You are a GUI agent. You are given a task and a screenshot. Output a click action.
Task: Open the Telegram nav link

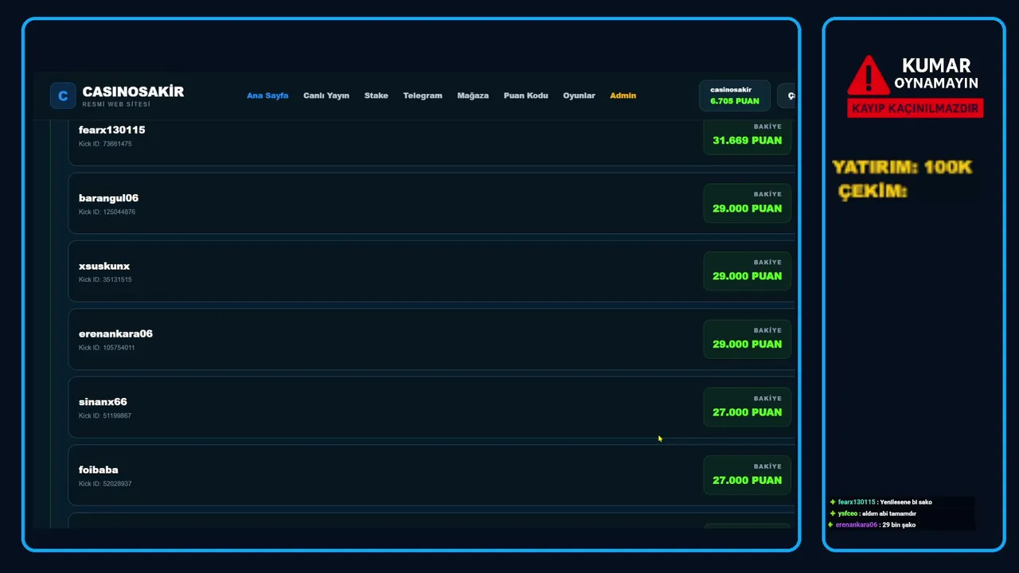[423, 95]
